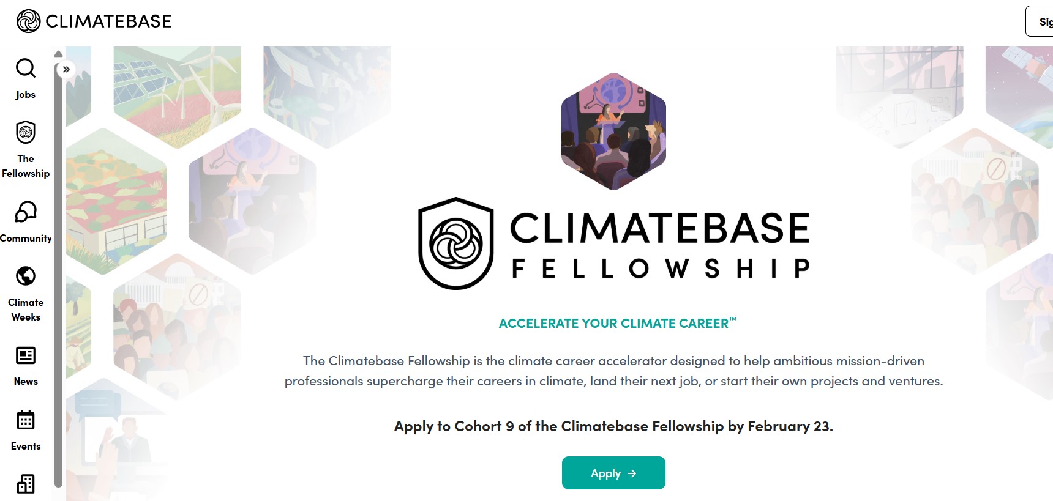1053x501 pixels.
Task: Select the News newspaper icon
Action: click(x=25, y=355)
